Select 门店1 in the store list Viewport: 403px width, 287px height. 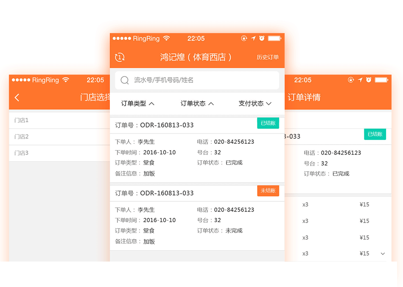pos(59,120)
